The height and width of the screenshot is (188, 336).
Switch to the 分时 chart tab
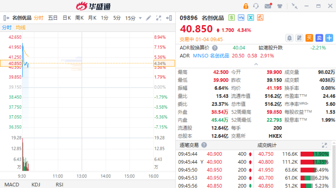point(39,18)
